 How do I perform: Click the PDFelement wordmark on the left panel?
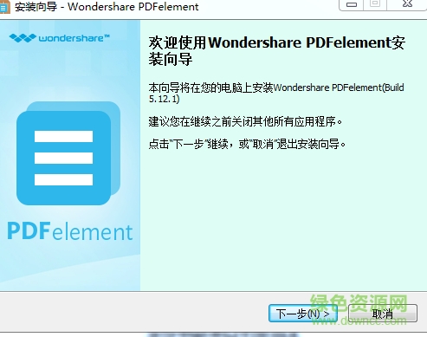[x=70, y=231]
